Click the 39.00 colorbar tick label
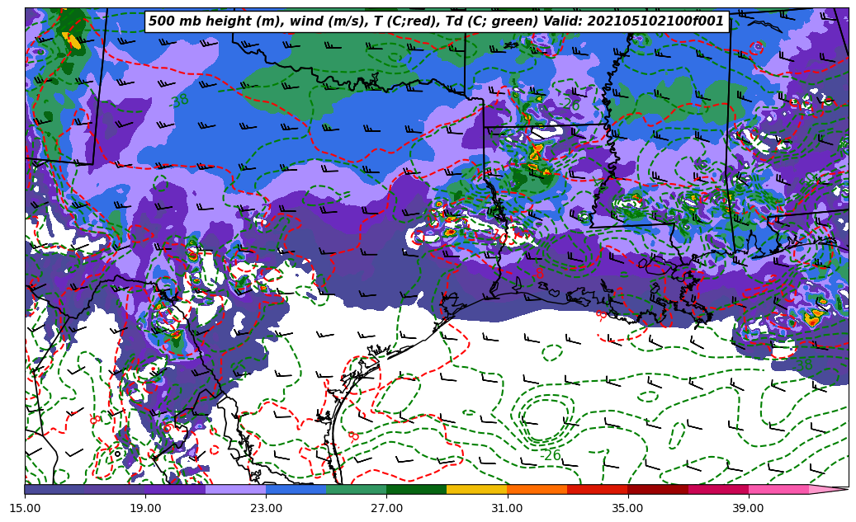This screenshot has width=856, height=522. [749, 508]
